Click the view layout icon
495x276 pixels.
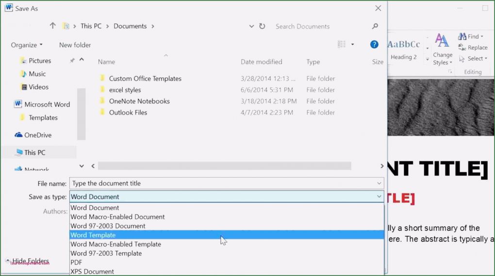pyautogui.click(x=342, y=45)
